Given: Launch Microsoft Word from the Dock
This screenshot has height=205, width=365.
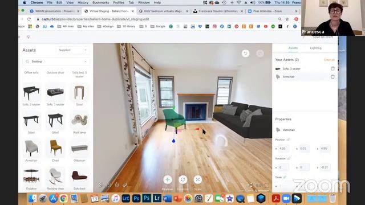Looking at the screenshot, I should [x=167, y=199].
